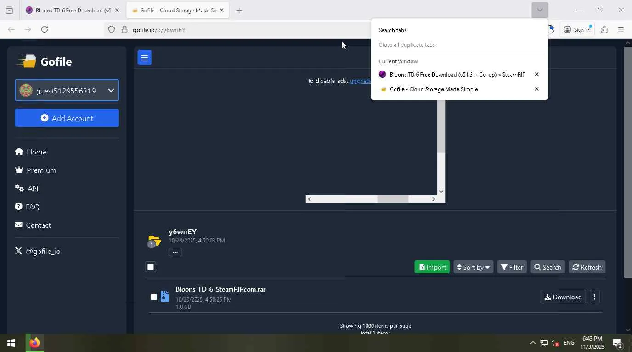
Task: Click the ad frame scroll right arrow
Action: (433, 199)
